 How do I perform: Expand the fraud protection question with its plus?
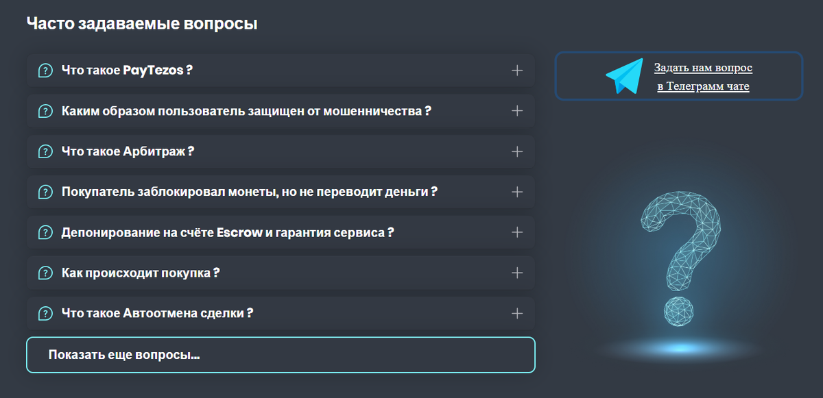pyautogui.click(x=518, y=110)
